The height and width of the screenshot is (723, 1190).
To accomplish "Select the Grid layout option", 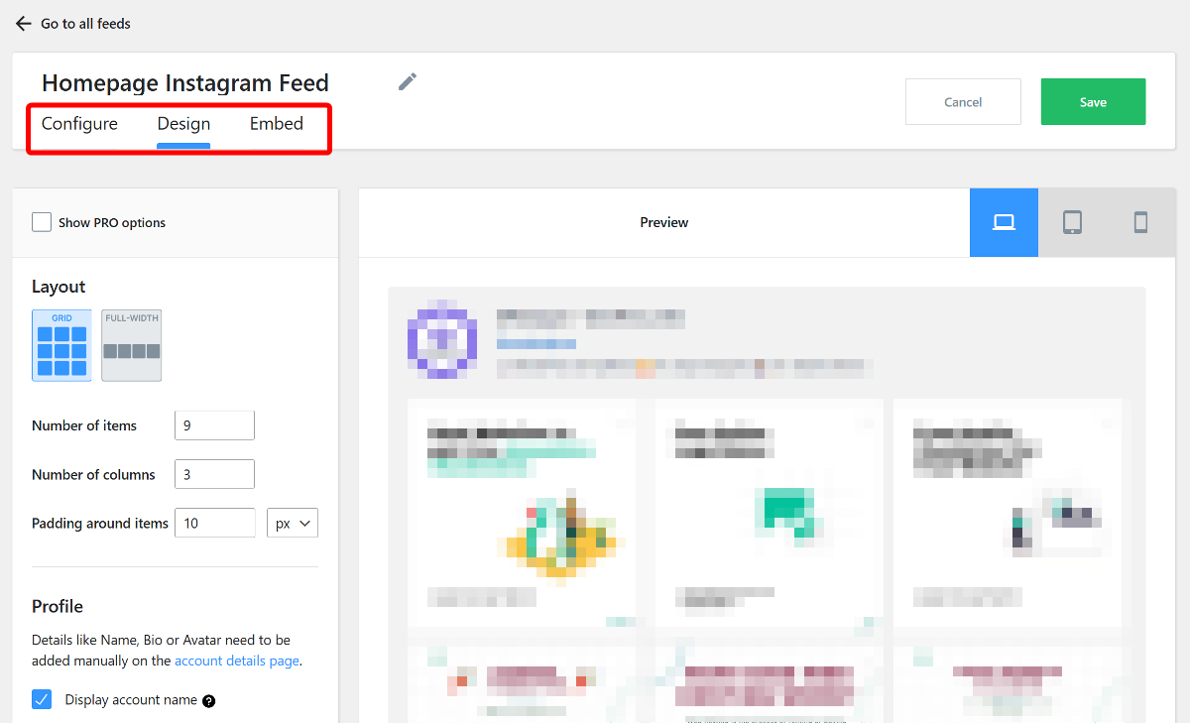I will point(61,345).
